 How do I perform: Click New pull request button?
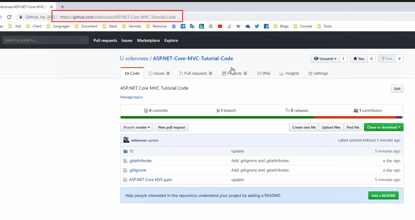click(x=172, y=127)
